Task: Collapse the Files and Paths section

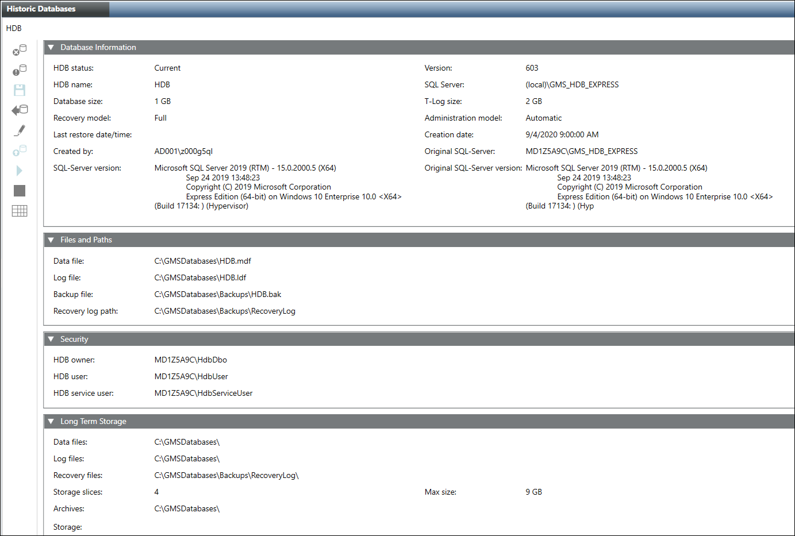Action: [x=51, y=240]
